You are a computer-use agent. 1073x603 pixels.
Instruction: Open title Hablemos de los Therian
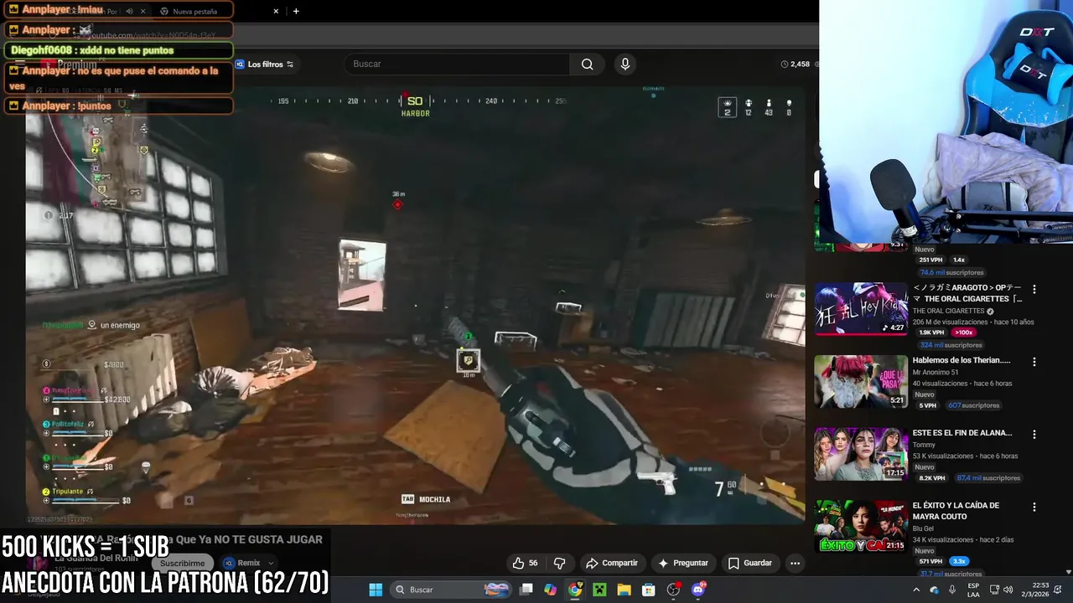pos(962,360)
